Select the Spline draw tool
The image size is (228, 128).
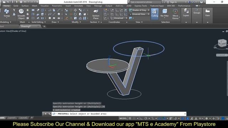click(50, 14)
